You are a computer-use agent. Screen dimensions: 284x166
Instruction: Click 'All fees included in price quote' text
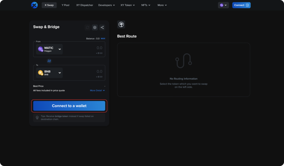[49, 90]
